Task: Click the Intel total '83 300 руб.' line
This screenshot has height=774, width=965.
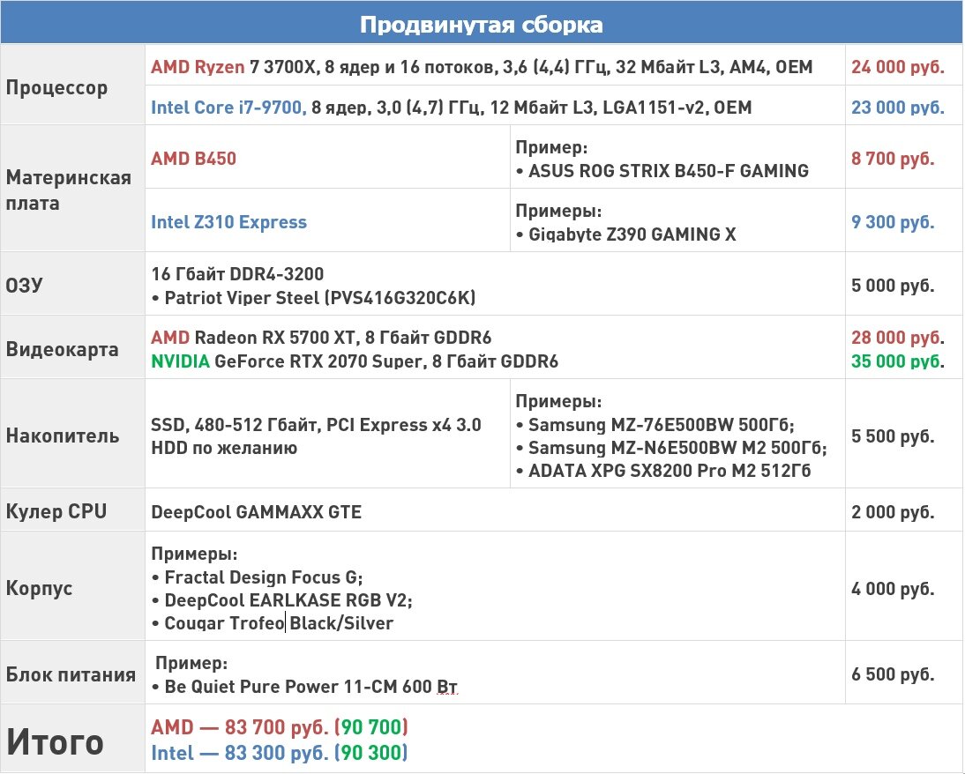Action: pyautogui.click(x=280, y=753)
